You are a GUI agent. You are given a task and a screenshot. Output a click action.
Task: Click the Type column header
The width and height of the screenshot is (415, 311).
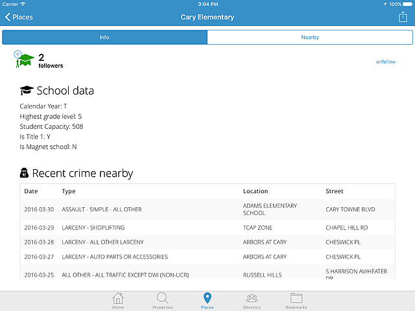click(69, 191)
